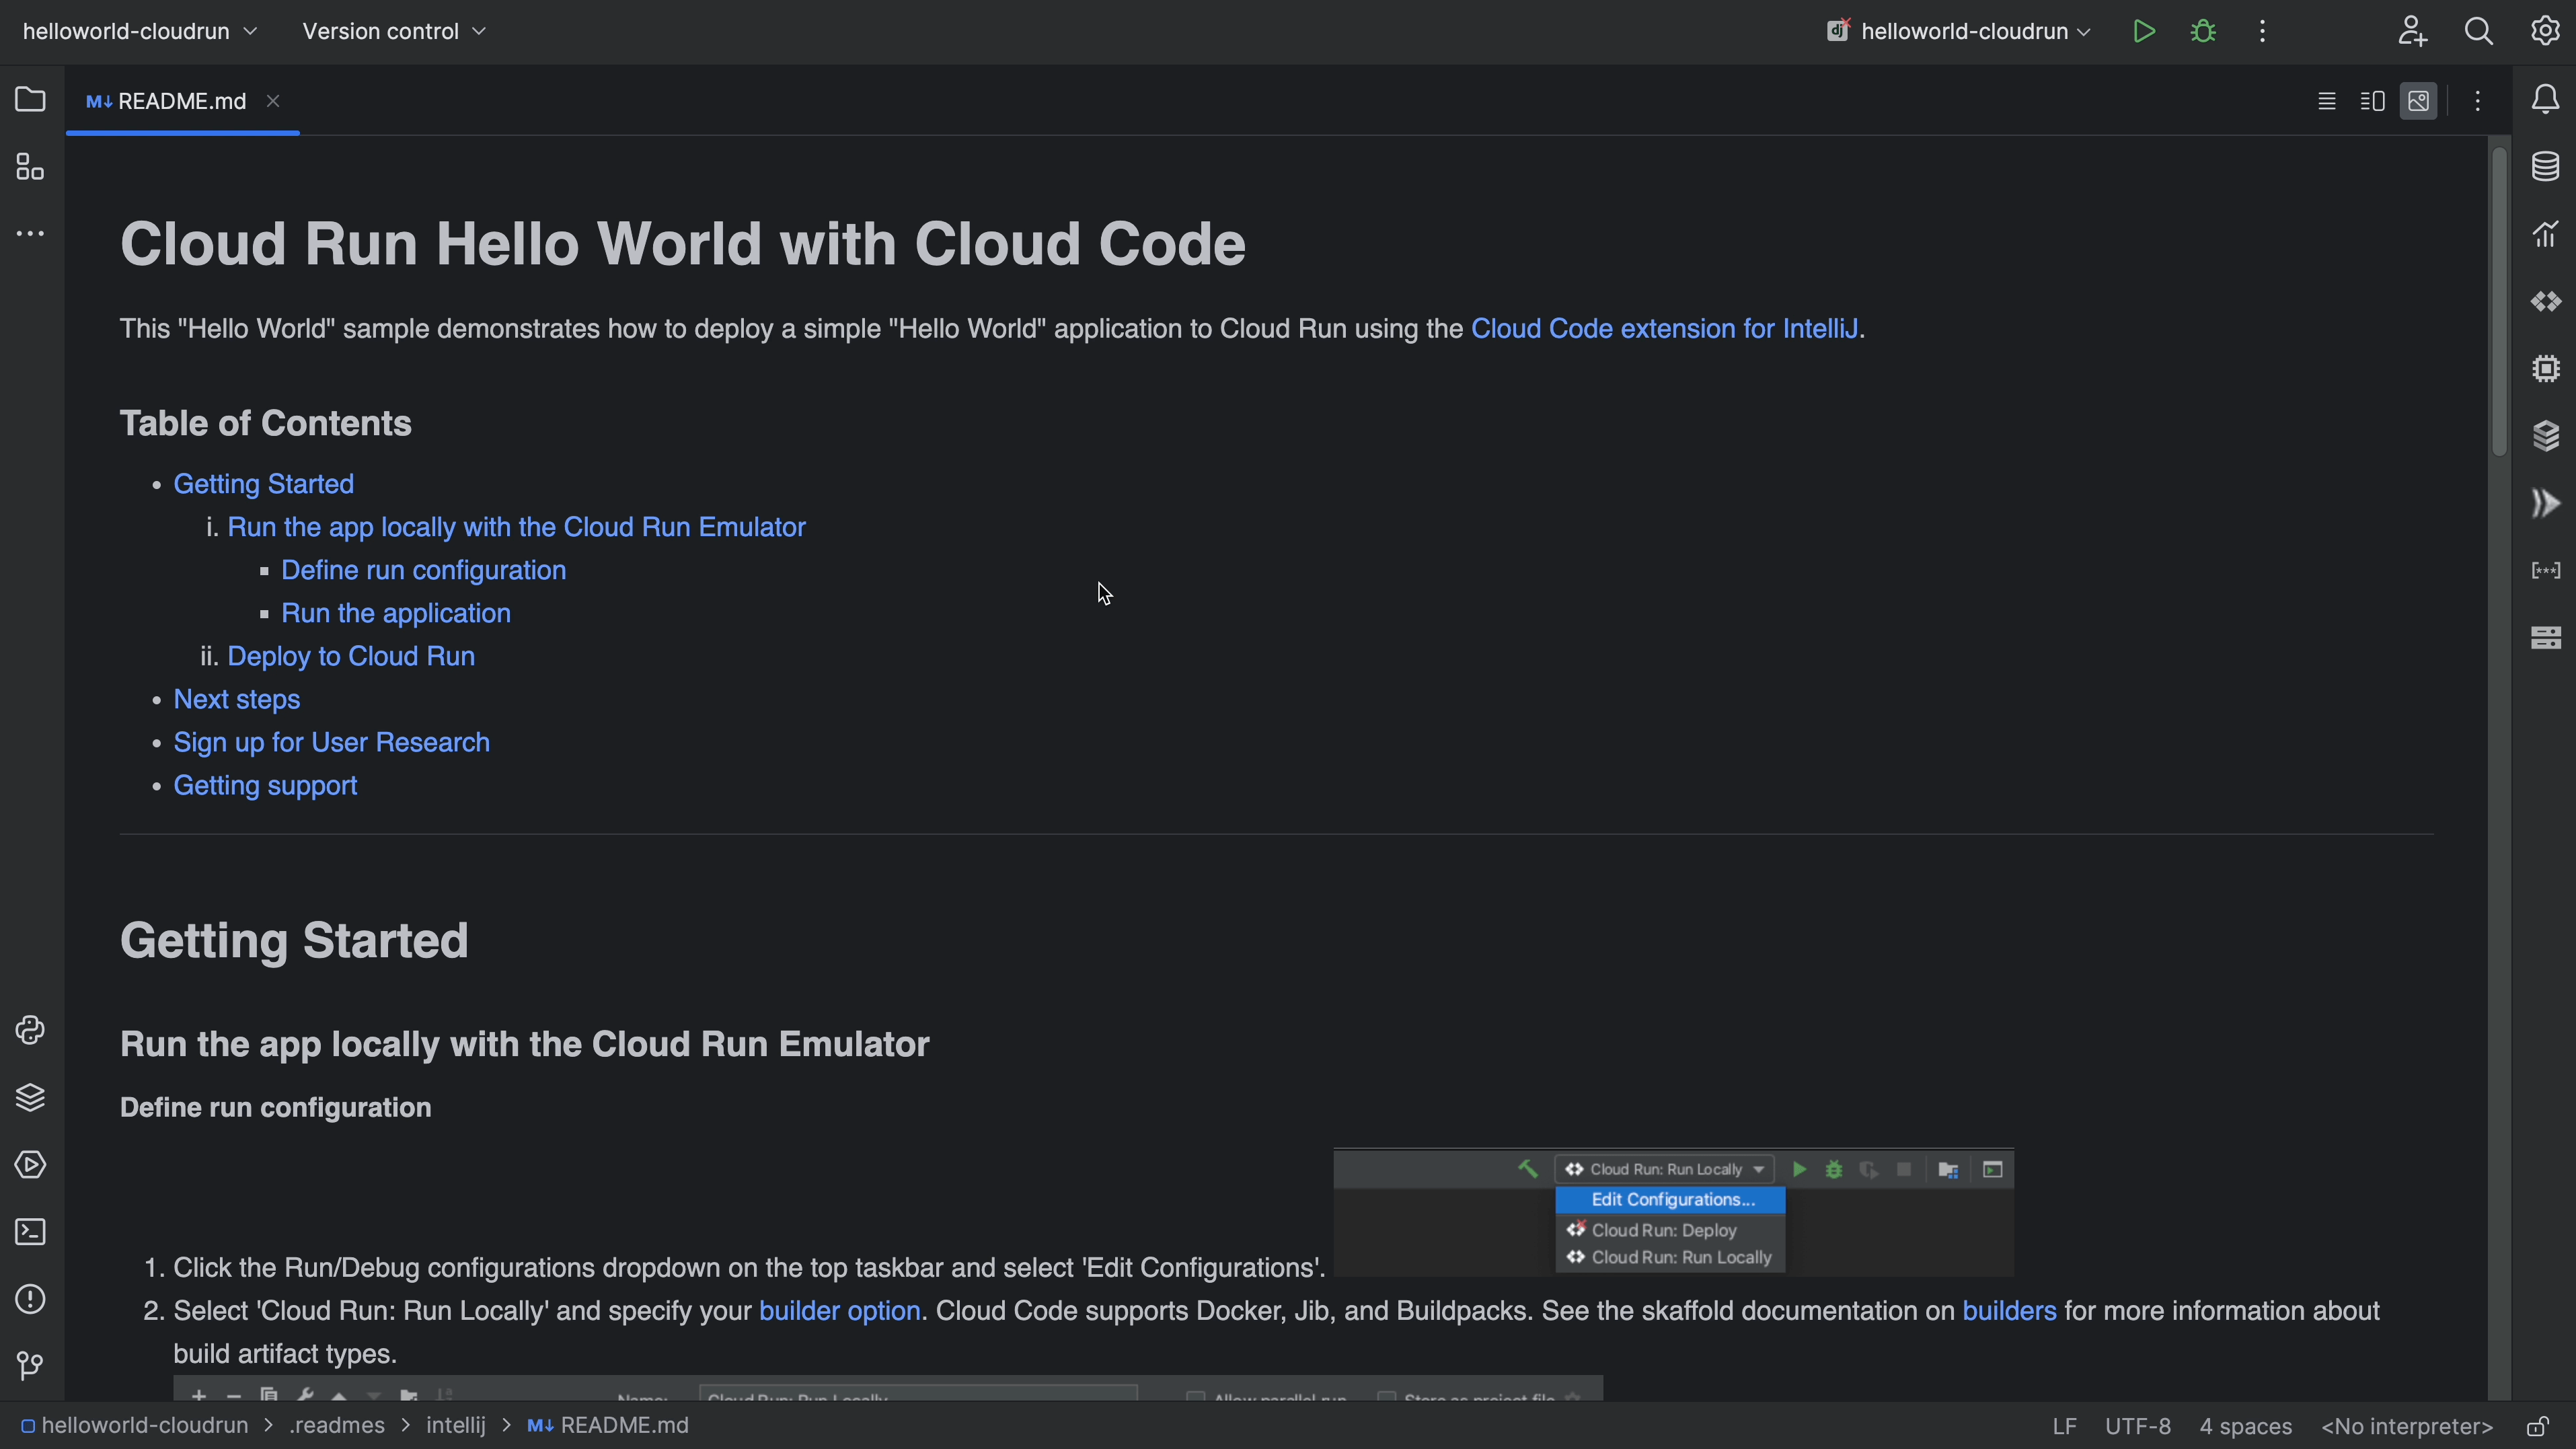Click the Debug bug icon
2576x1449 pixels.
pos(2203,31)
